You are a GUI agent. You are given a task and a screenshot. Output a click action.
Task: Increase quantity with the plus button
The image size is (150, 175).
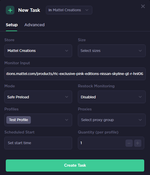(138, 143)
